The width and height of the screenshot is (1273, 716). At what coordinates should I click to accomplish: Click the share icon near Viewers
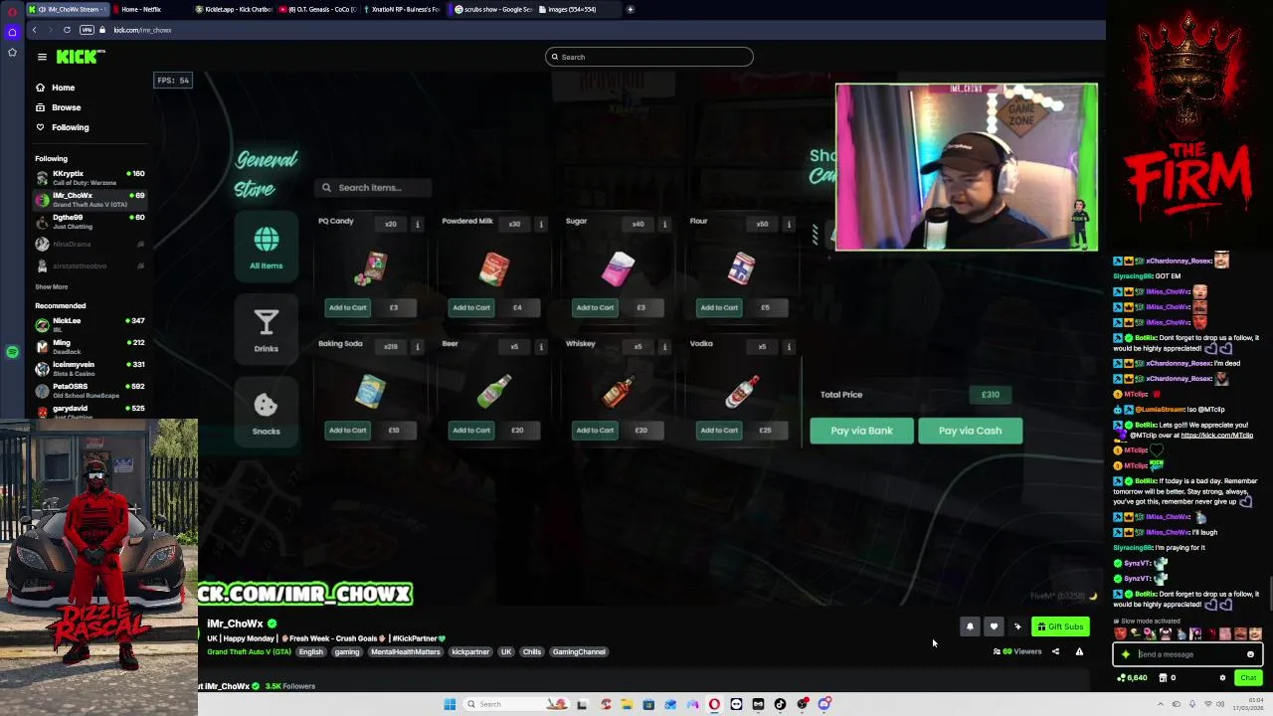coord(1055,652)
